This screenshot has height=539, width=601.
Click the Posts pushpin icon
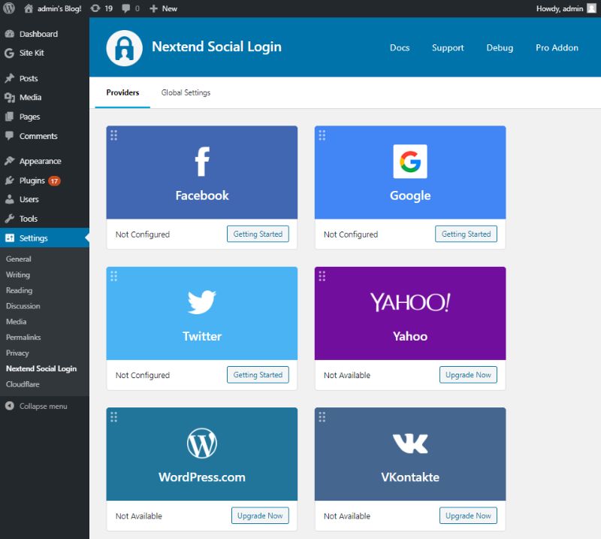coord(10,78)
